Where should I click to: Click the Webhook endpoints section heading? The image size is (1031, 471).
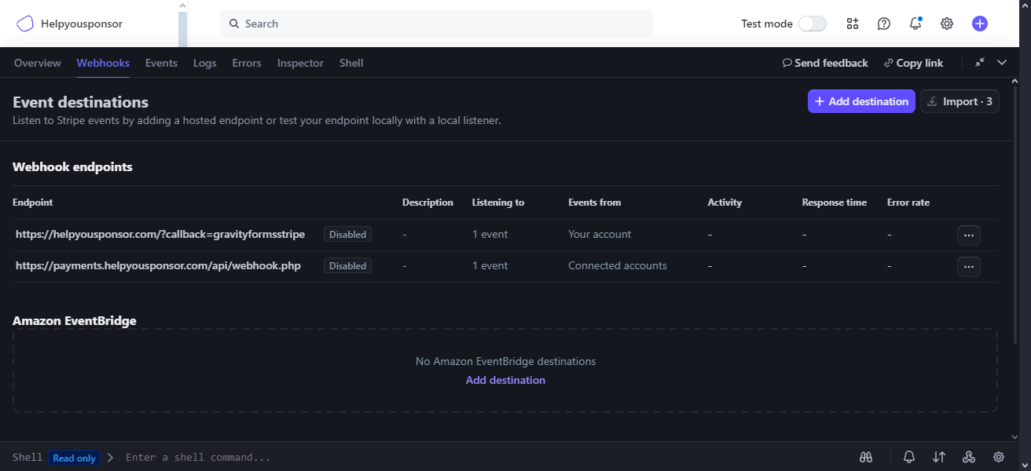pos(72,166)
